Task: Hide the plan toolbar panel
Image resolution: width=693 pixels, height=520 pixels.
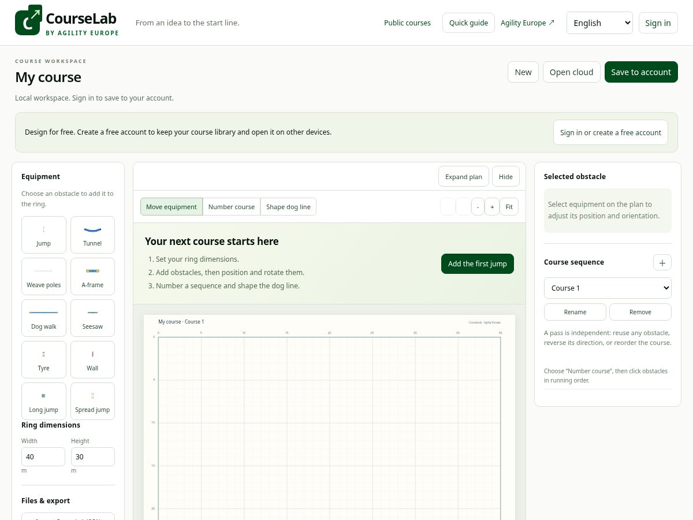Action: coord(506,177)
